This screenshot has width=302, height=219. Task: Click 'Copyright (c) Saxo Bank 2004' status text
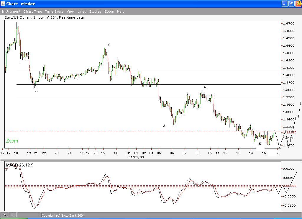tap(63, 215)
